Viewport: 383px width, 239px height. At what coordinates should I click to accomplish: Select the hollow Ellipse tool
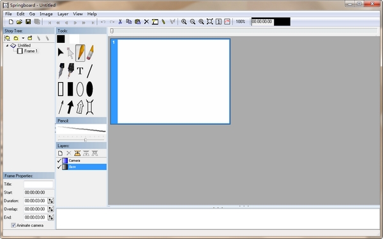(80, 89)
